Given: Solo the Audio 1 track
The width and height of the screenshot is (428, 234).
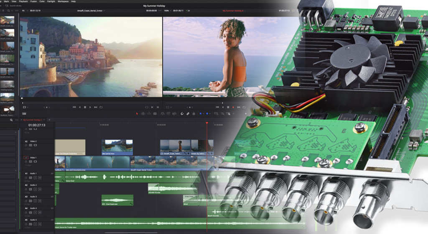Looking at the screenshot, I should [x=35, y=177].
